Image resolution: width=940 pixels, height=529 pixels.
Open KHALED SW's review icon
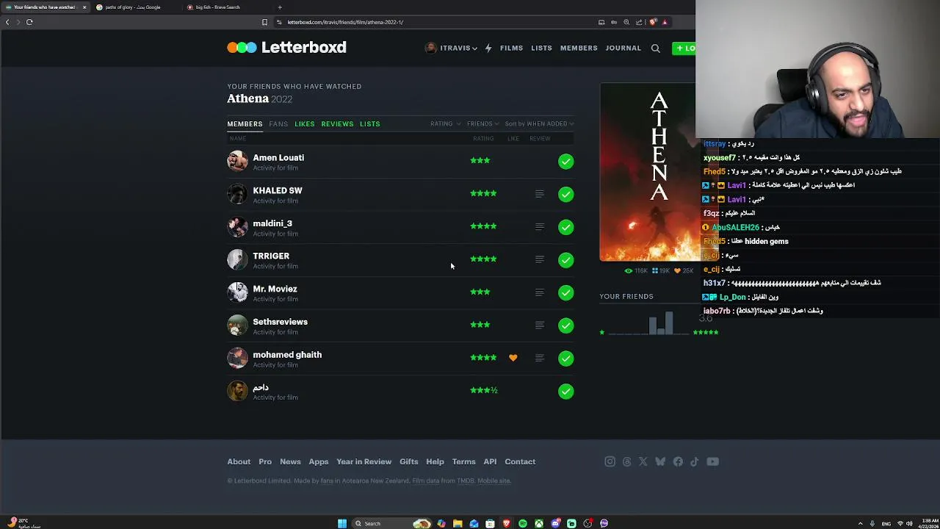(x=539, y=194)
